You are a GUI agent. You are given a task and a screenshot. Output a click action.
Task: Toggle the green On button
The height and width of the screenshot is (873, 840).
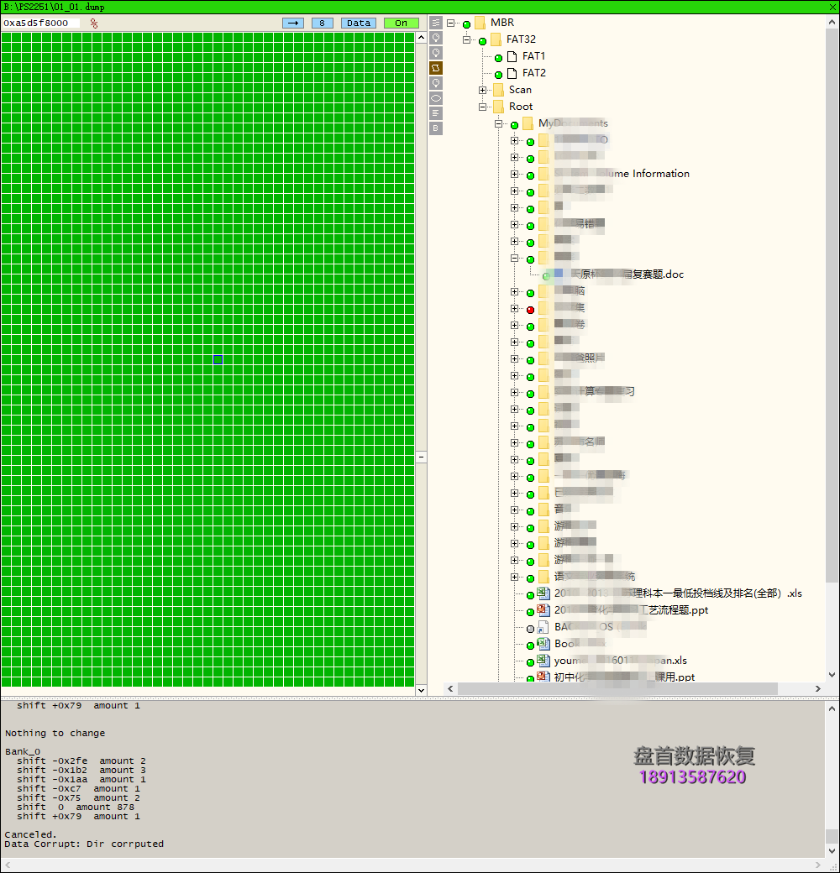(401, 23)
